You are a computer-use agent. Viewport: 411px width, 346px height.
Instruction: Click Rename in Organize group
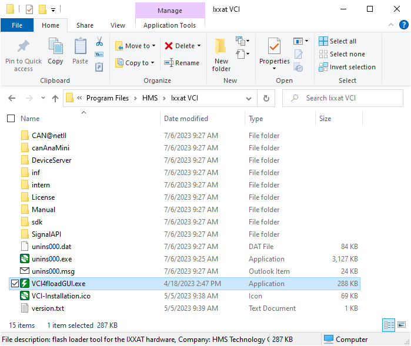(x=182, y=63)
